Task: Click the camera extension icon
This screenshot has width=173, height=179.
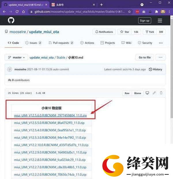Action: tap(144, 12)
